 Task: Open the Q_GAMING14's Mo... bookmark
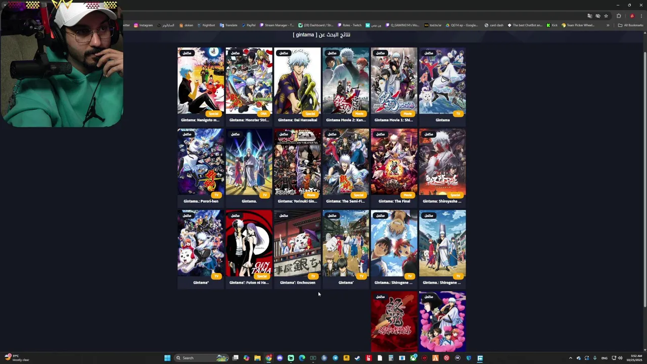click(402, 25)
